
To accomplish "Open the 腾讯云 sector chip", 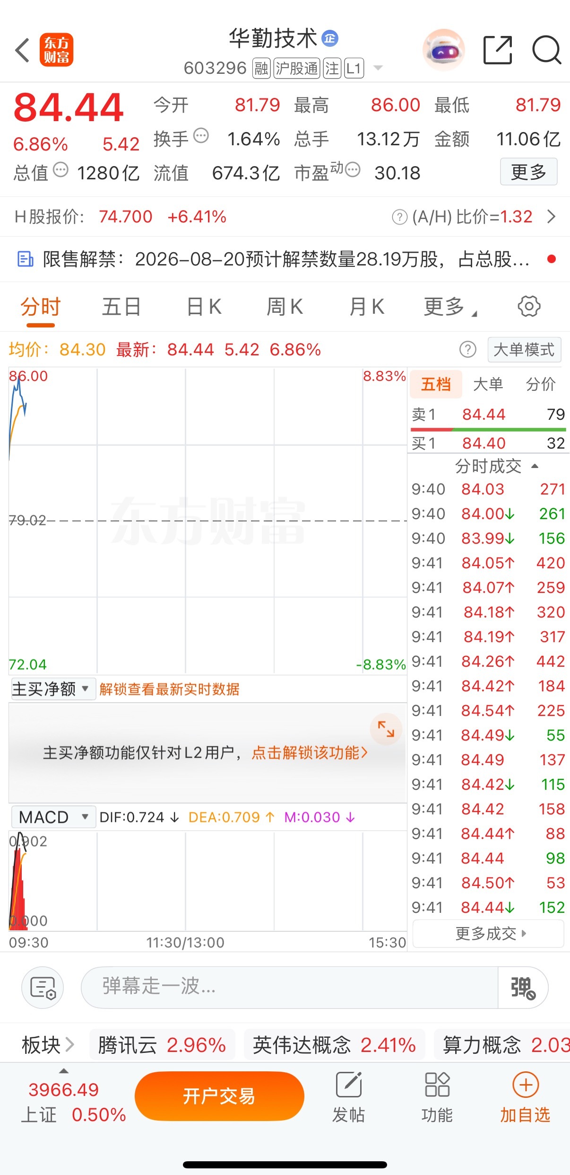I will click(162, 1045).
